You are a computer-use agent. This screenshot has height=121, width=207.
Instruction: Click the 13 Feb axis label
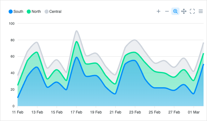37,112
